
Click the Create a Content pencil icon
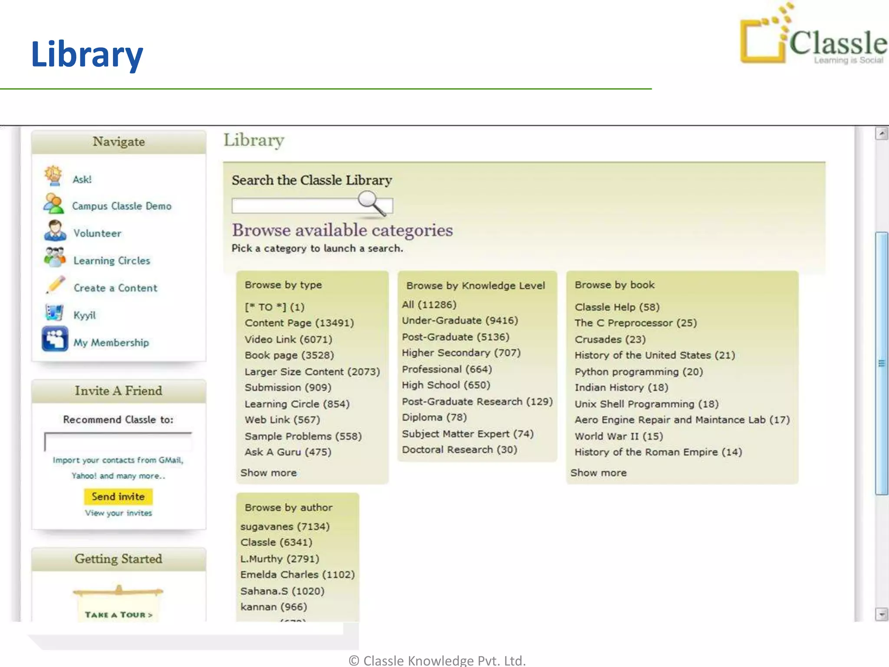[x=56, y=285]
